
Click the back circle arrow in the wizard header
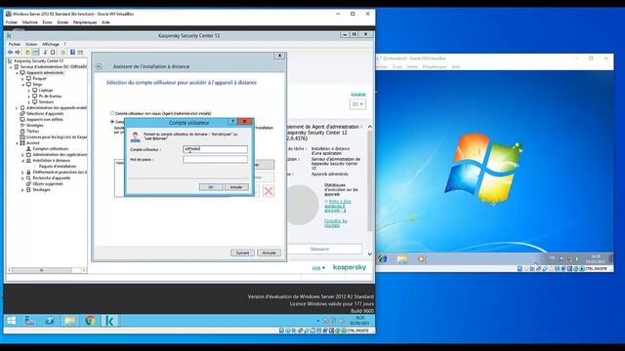click(x=99, y=66)
